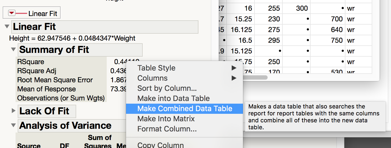
Task: Choose Sort by Column menu option
Action: coord(167,88)
